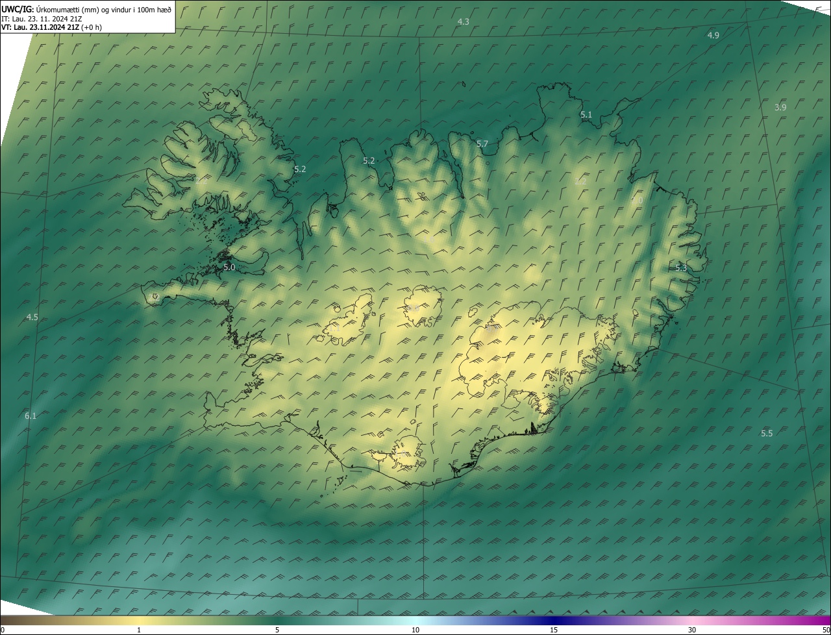Click the 5.3 value label on the map

(x=680, y=268)
